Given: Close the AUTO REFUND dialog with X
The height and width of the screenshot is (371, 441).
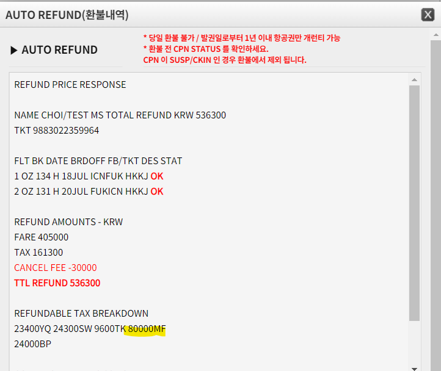Looking at the screenshot, I should 428,15.
